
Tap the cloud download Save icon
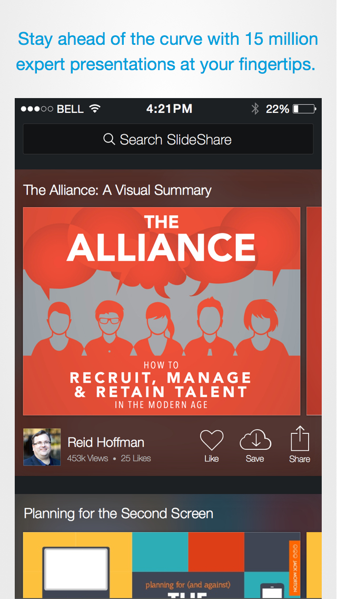255,439
